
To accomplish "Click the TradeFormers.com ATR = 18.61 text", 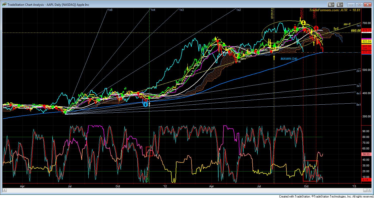I will tap(335, 10).
